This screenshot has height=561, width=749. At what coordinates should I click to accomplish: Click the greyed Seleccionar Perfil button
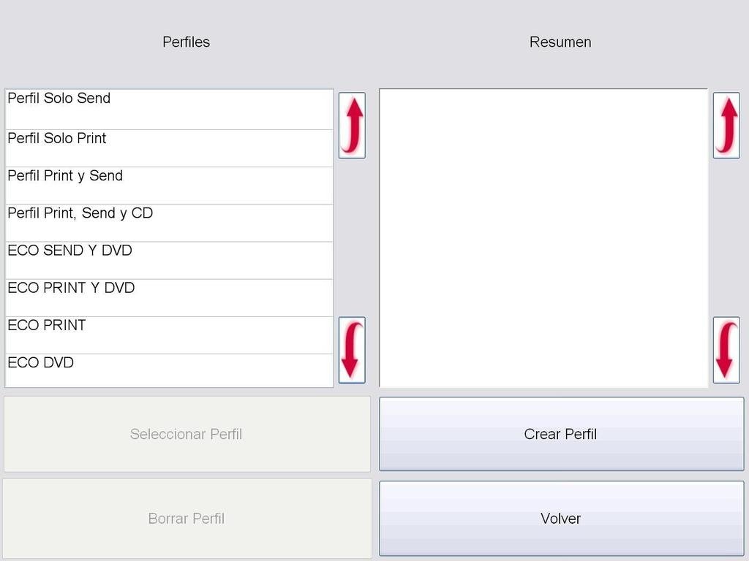tap(187, 434)
